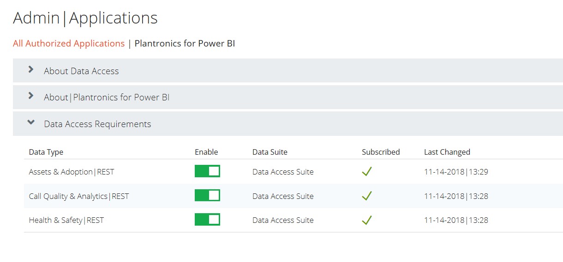Viewport: 563px width, 262px height.
Task: Select Call Quality & Analytics|REST row text
Action: click(79, 196)
